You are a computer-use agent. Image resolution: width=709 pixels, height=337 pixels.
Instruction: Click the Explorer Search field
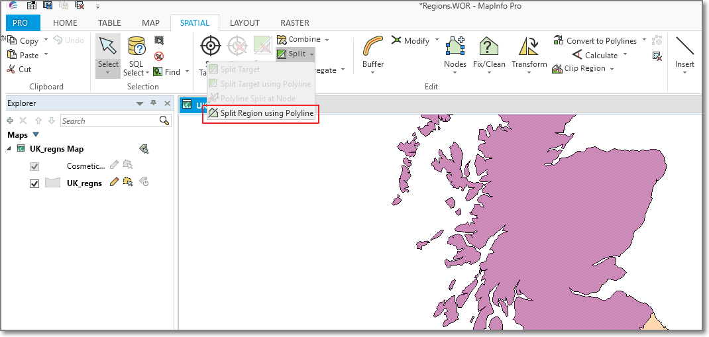[109, 120]
